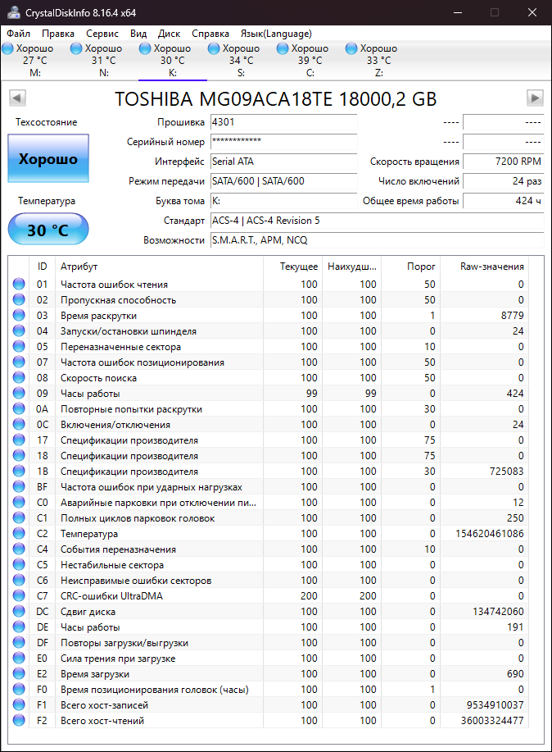Viewport: 552px width, 752px height.
Task: Open the Правка menu
Action: coord(58,34)
